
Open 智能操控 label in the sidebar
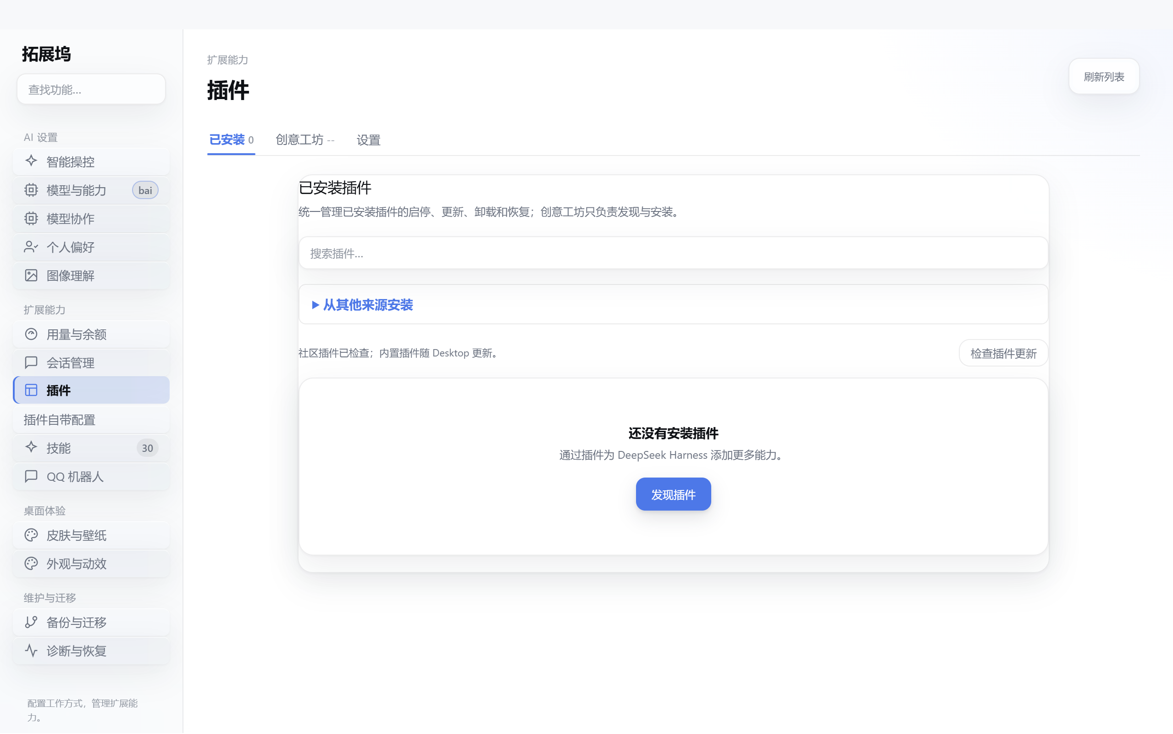click(x=70, y=161)
